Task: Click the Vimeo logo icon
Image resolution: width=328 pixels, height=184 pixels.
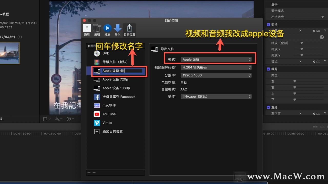Action: click(97, 123)
